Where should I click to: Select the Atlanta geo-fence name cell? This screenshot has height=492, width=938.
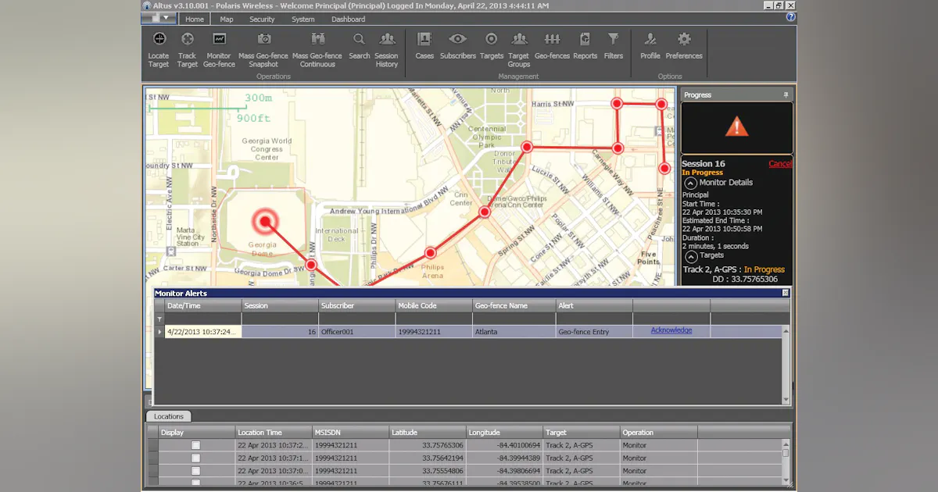coord(514,332)
